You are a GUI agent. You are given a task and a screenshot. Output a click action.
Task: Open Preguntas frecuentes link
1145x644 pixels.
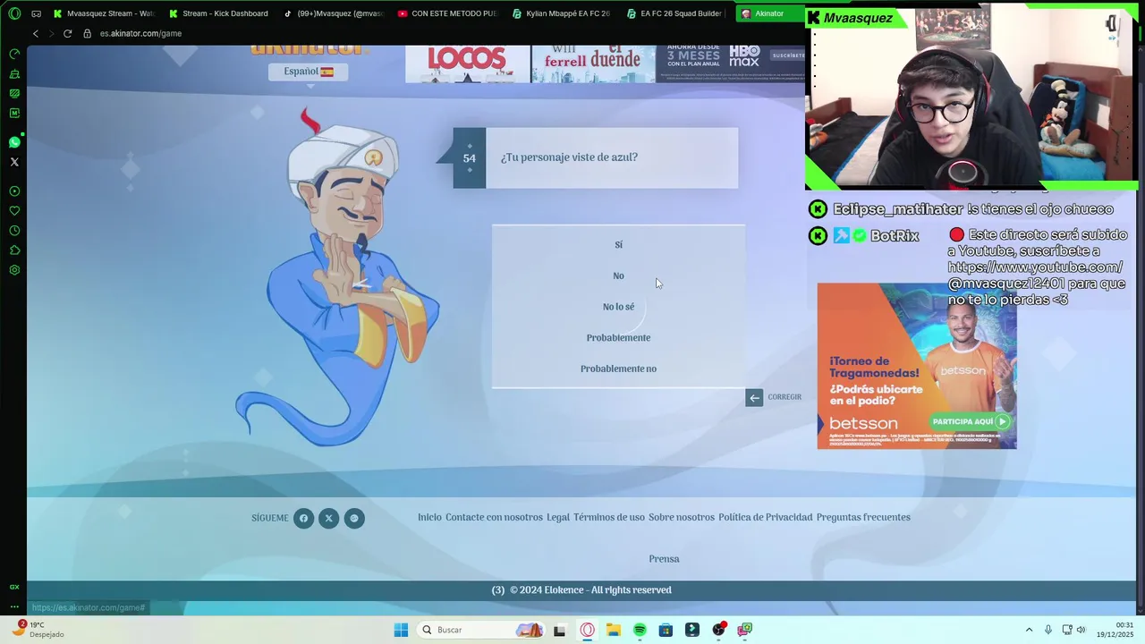(863, 517)
